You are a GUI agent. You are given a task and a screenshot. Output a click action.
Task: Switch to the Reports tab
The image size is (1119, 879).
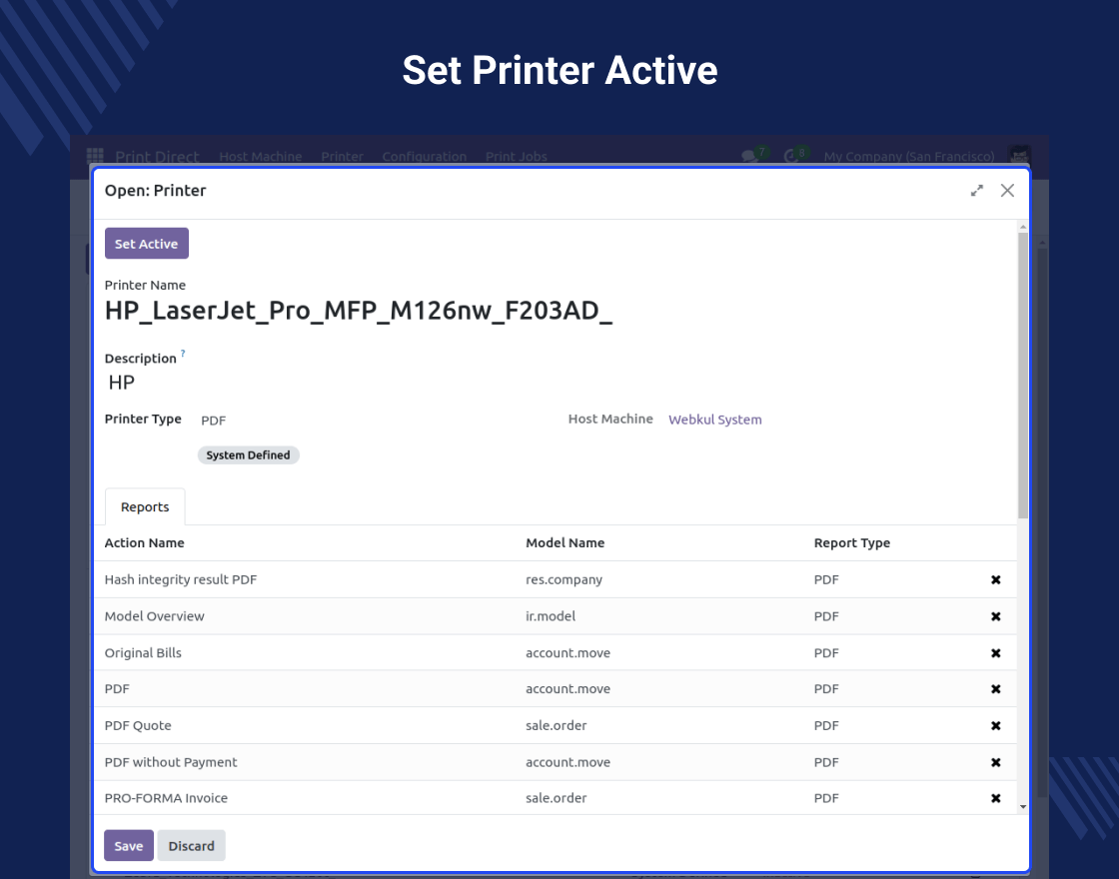[144, 506]
